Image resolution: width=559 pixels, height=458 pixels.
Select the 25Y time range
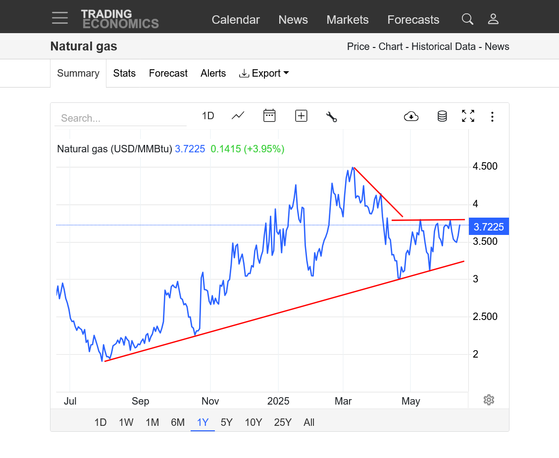tap(283, 422)
